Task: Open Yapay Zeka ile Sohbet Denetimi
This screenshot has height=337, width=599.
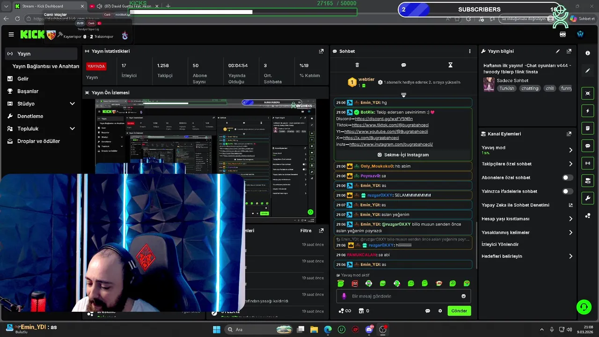Action: click(527, 205)
